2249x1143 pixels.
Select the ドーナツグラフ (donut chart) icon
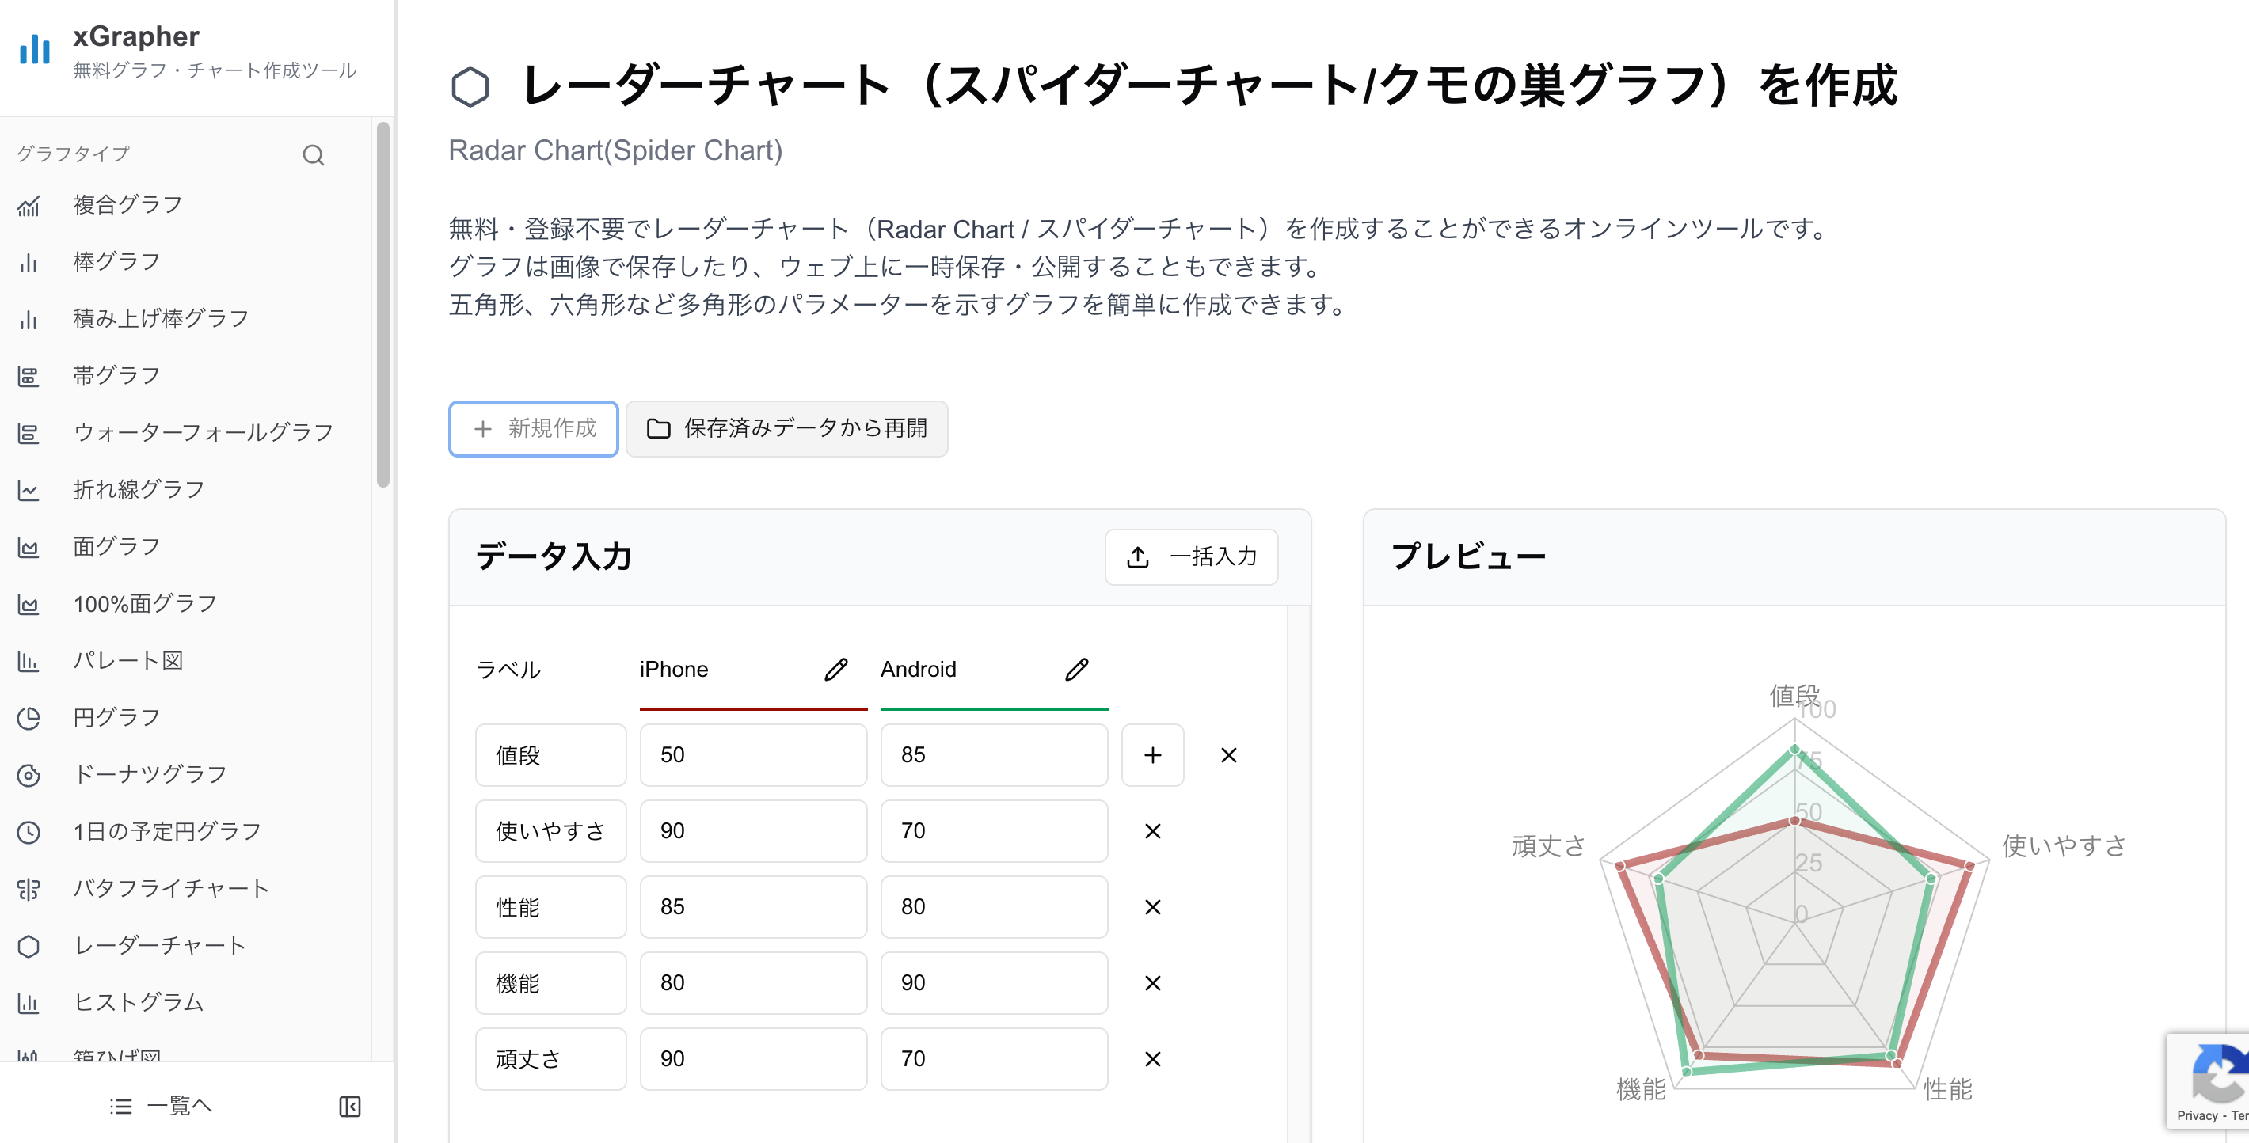pyautogui.click(x=29, y=774)
